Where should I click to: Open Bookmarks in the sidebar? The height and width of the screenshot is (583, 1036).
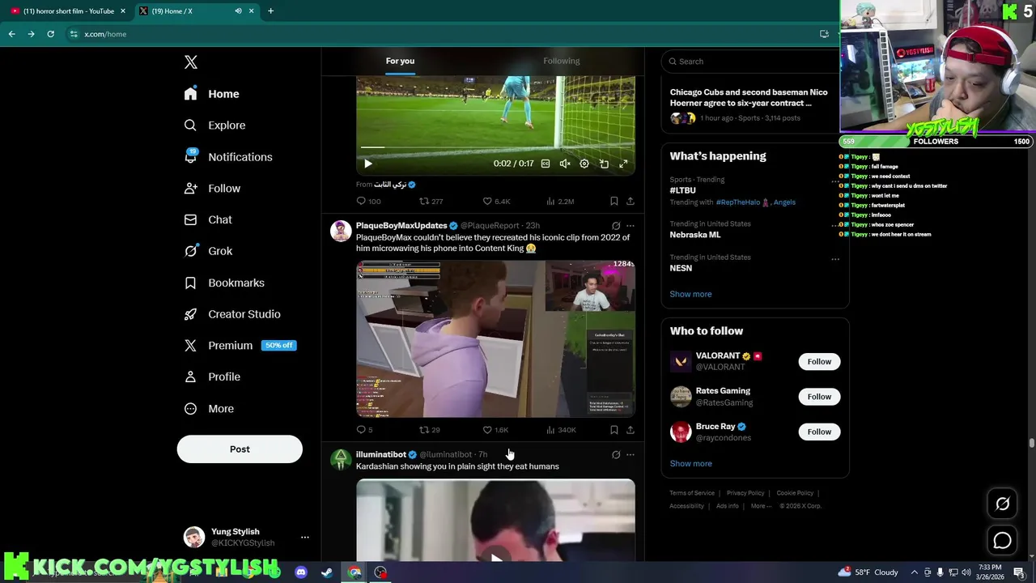(224, 283)
